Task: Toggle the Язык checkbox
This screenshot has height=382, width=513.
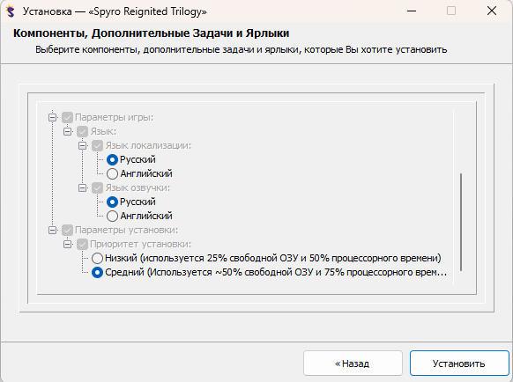Action: tap(82, 132)
